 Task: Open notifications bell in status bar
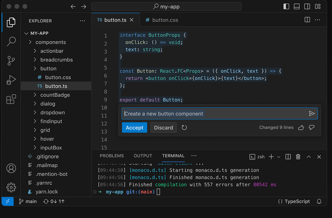tap(319, 201)
